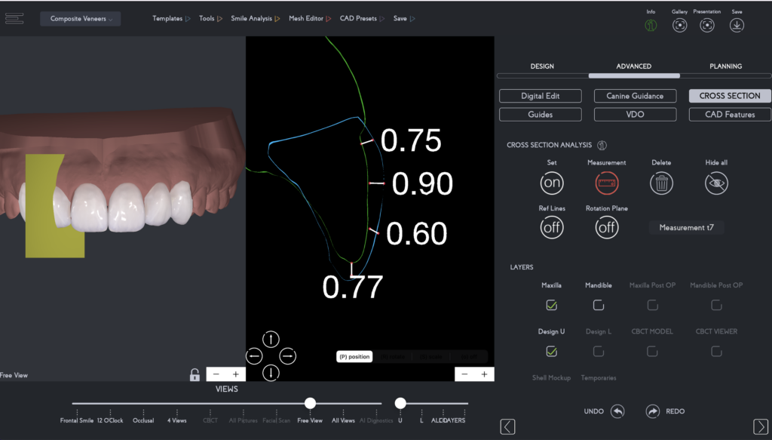Expand the Smile Analysis menu
772x440 pixels.
[x=256, y=19]
